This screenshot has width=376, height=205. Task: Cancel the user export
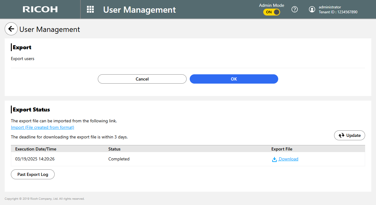(142, 79)
